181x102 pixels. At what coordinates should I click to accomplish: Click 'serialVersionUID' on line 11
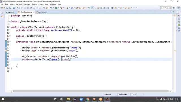61,30
